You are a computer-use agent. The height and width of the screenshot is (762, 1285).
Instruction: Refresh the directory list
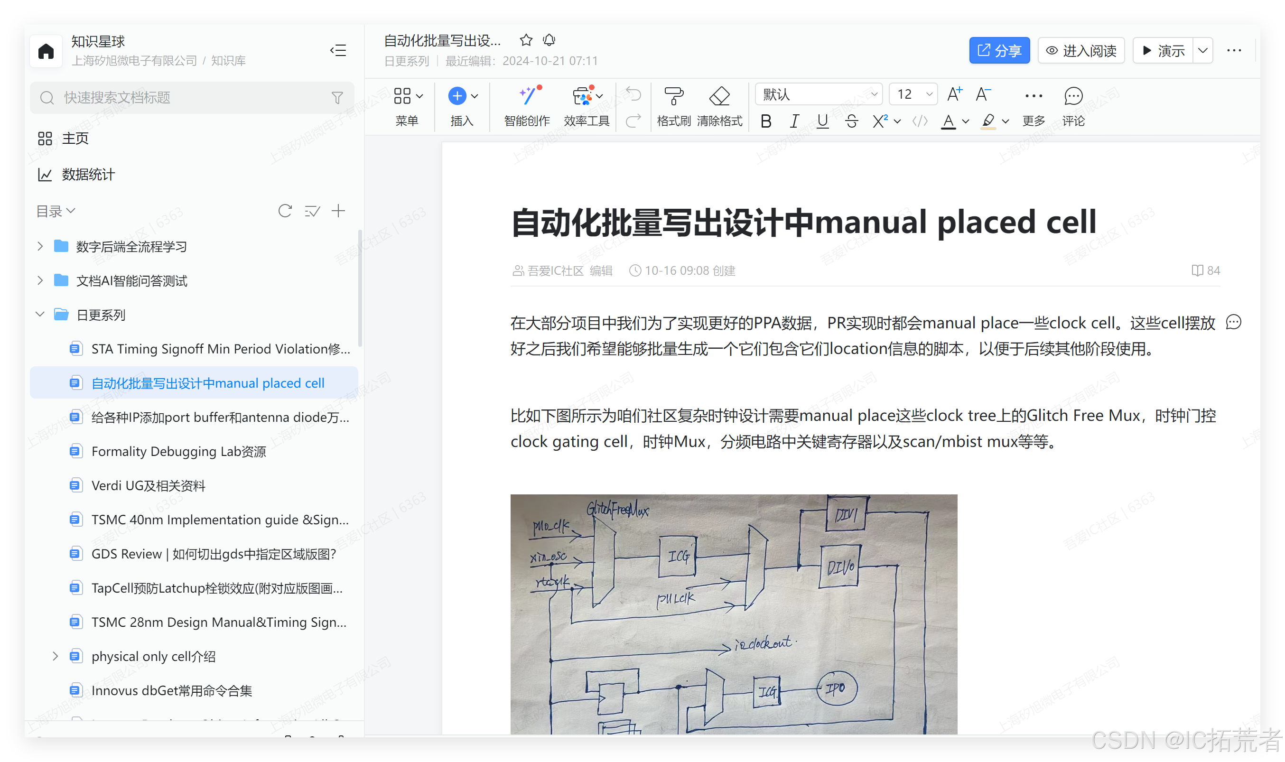point(285,211)
